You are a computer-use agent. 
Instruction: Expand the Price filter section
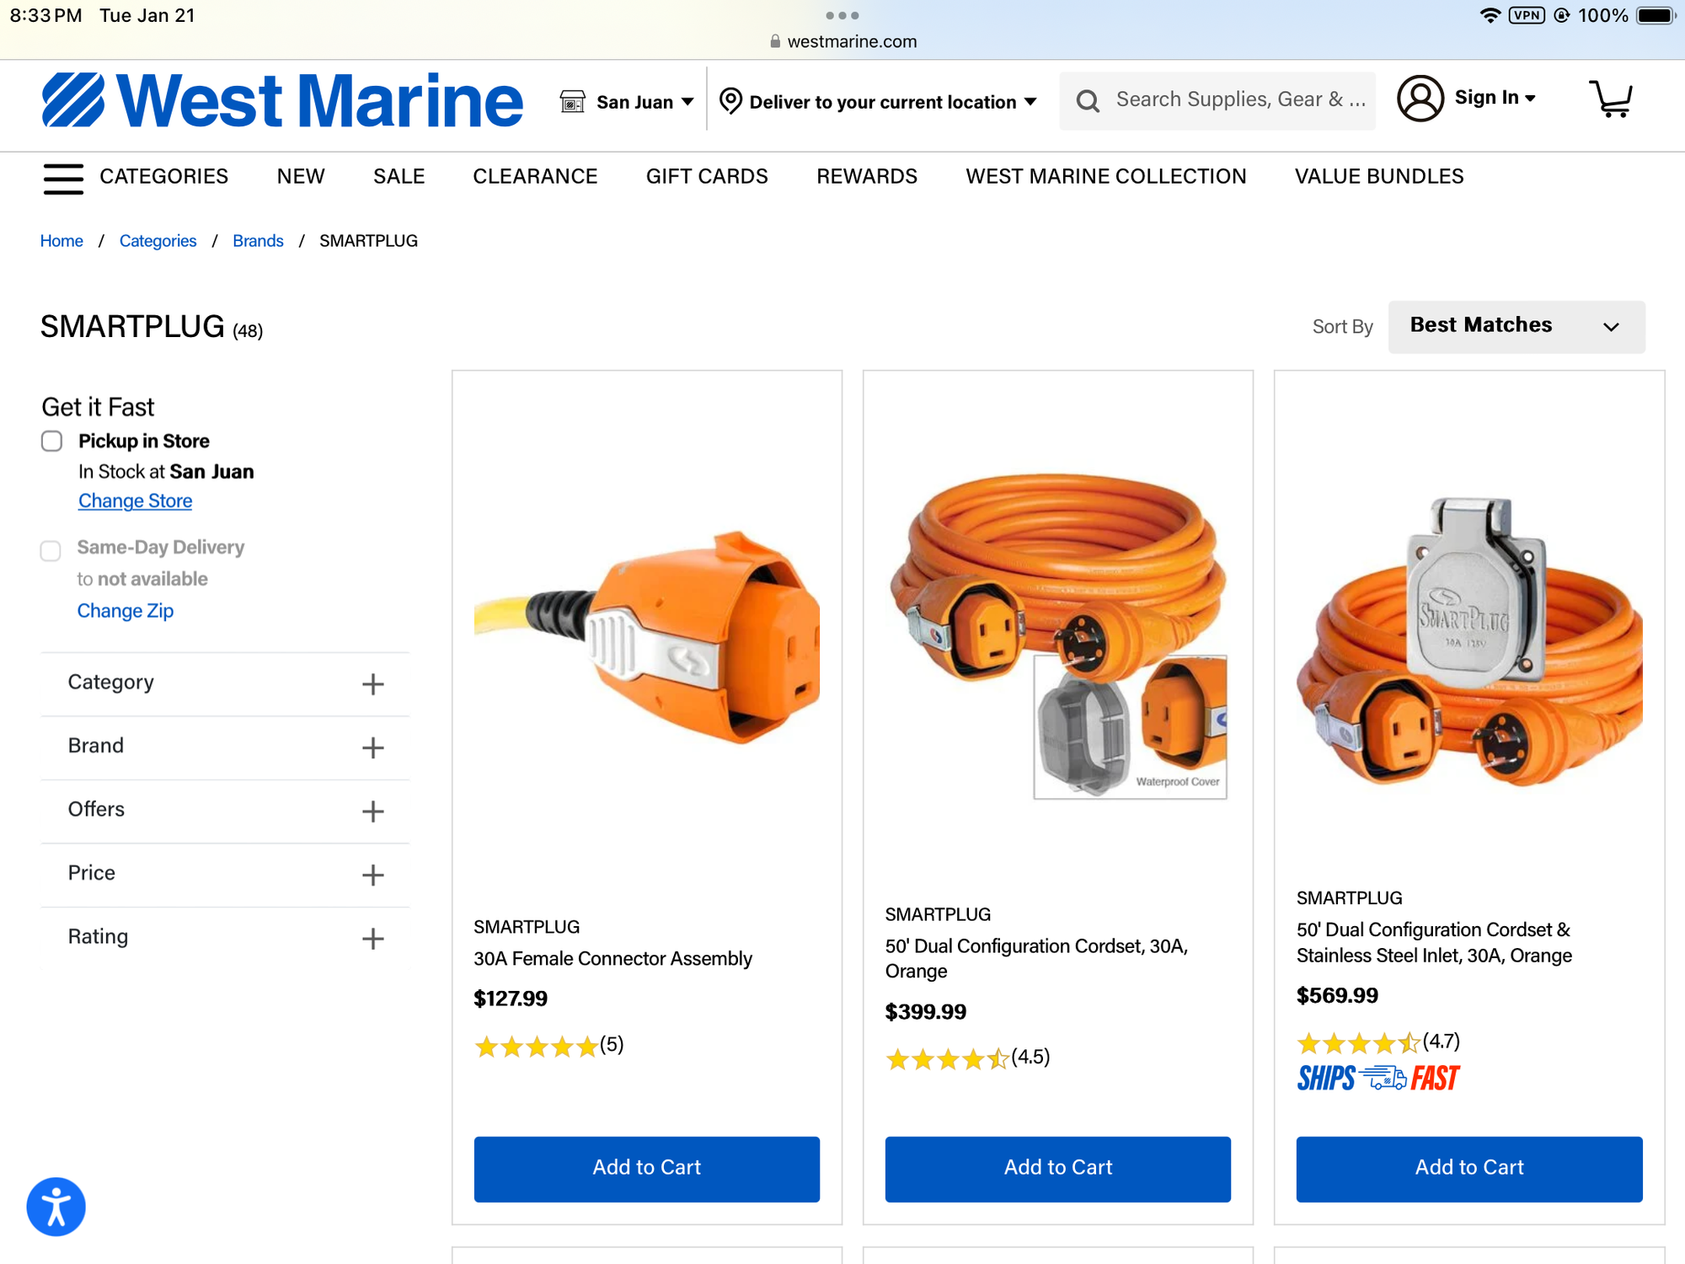(x=372, y=875)
